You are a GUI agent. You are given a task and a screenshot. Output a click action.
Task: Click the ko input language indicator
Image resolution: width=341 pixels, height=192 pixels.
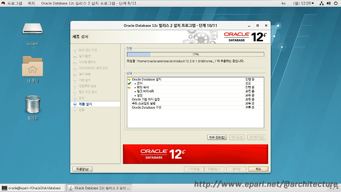[x=283, y=3]
